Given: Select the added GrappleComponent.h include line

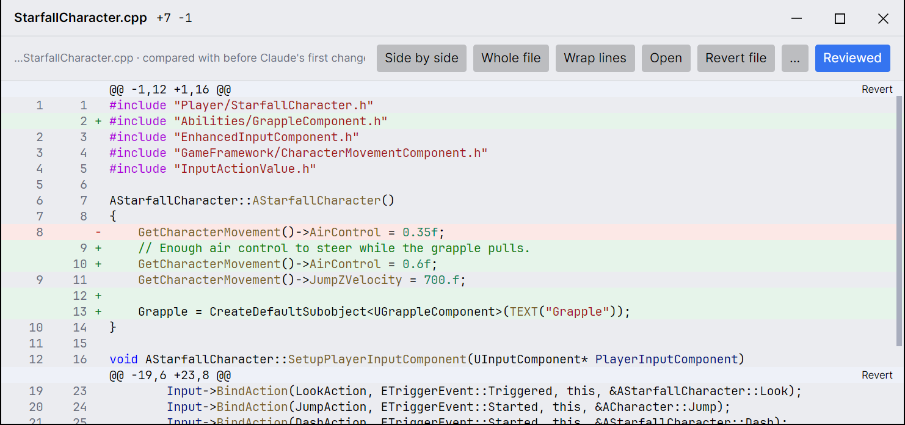Looking at the screenshot, I should [448, 121].
